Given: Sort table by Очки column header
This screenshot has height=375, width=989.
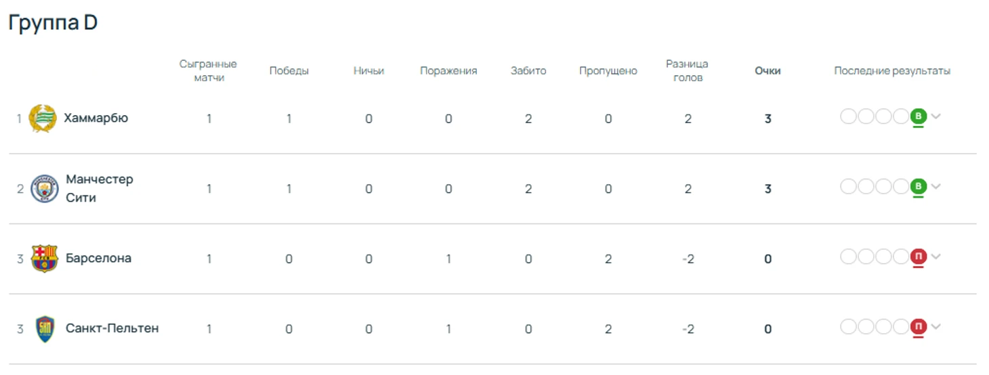Looking at the screenshot, I should pyautogui.click(x=767, y=70).
